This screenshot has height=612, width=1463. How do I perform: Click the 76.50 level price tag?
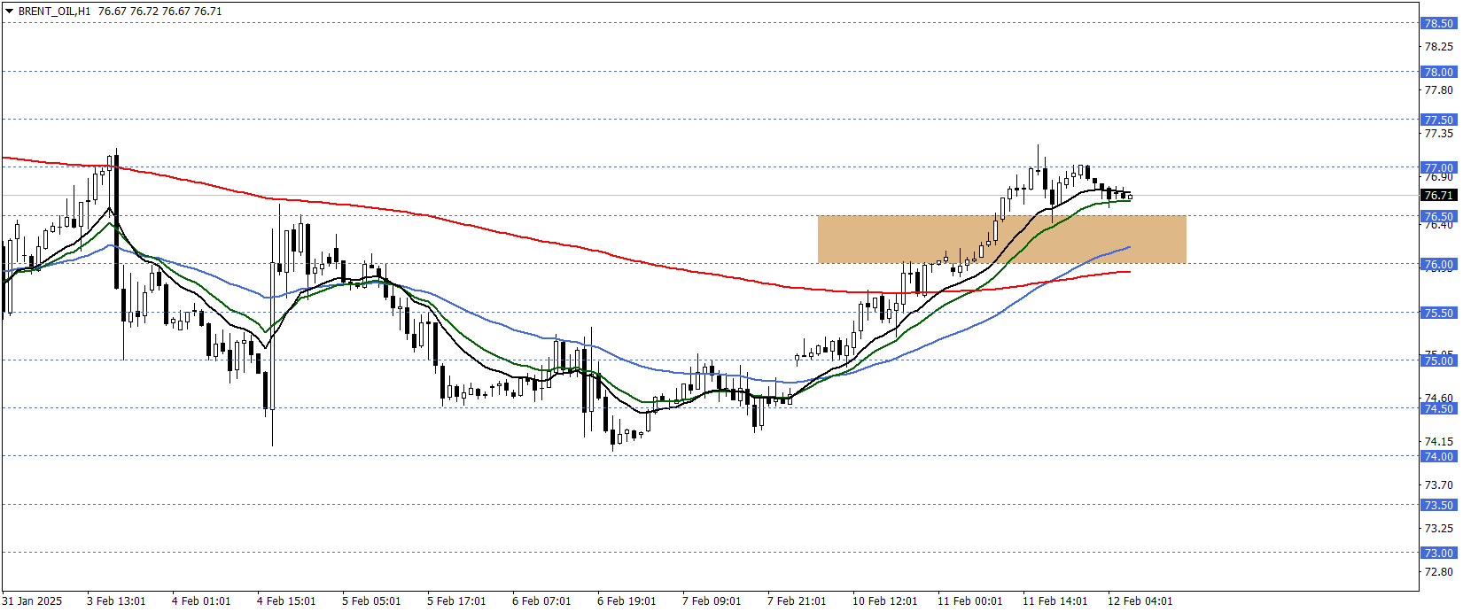[1438, 216]
